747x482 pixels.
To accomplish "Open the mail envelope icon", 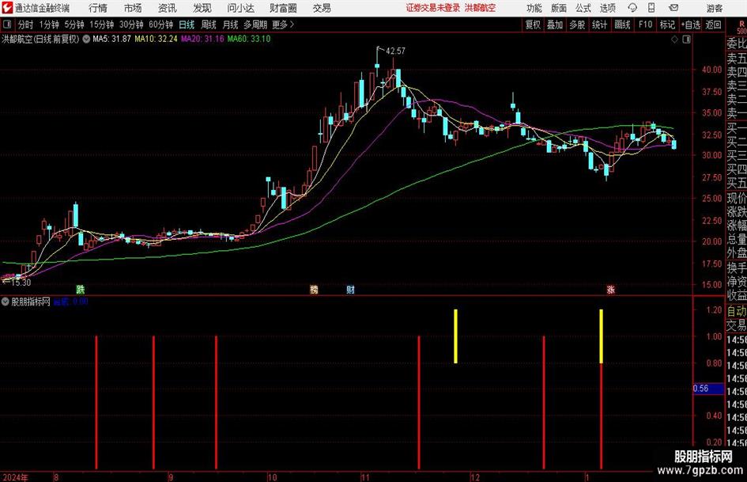I will [x=673, y=8].
